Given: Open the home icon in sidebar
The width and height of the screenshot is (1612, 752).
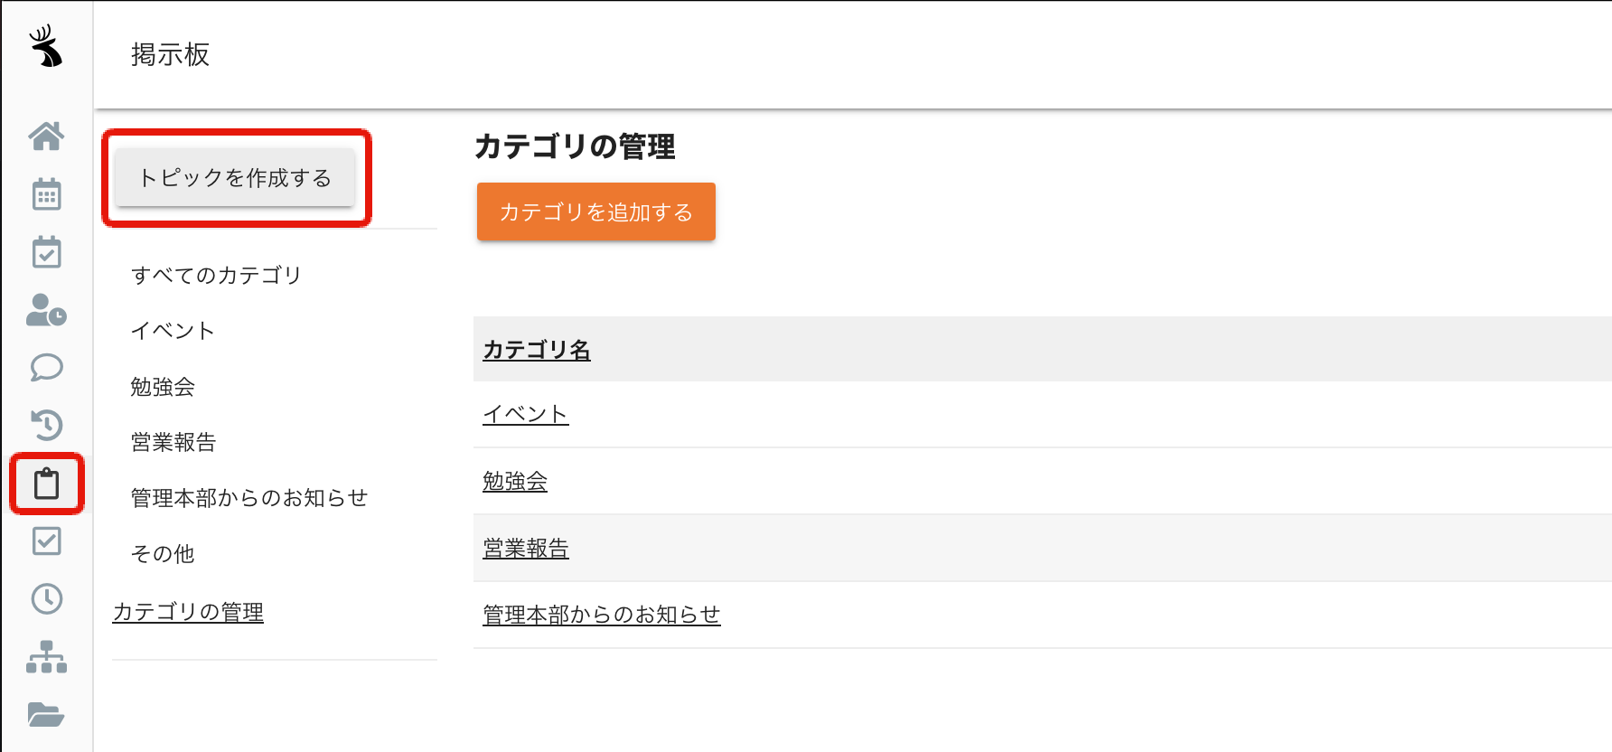Looking at the screenshot, I should (x=46, y=136).
